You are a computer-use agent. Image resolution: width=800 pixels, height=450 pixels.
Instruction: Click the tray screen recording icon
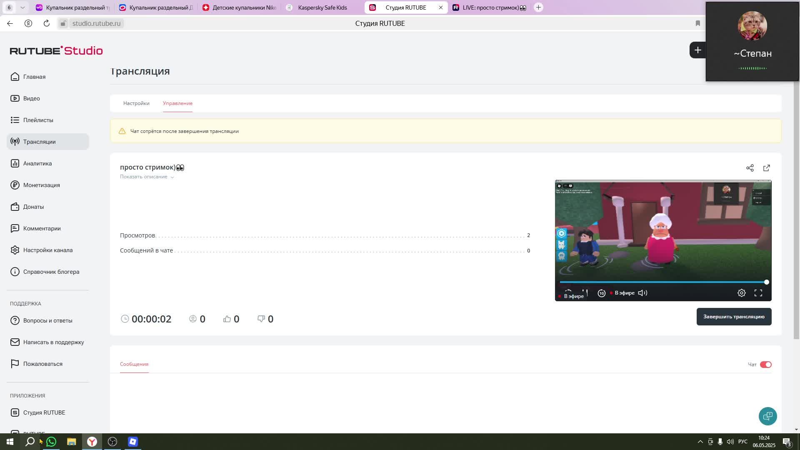pos(710,442)
